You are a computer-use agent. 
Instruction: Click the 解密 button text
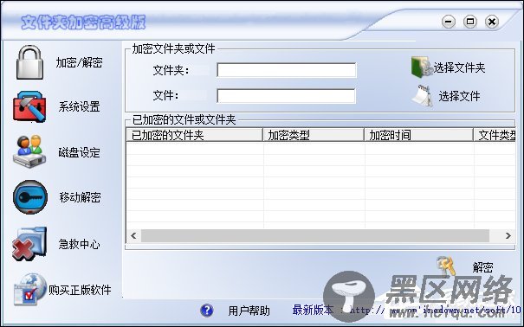(482, 267)
